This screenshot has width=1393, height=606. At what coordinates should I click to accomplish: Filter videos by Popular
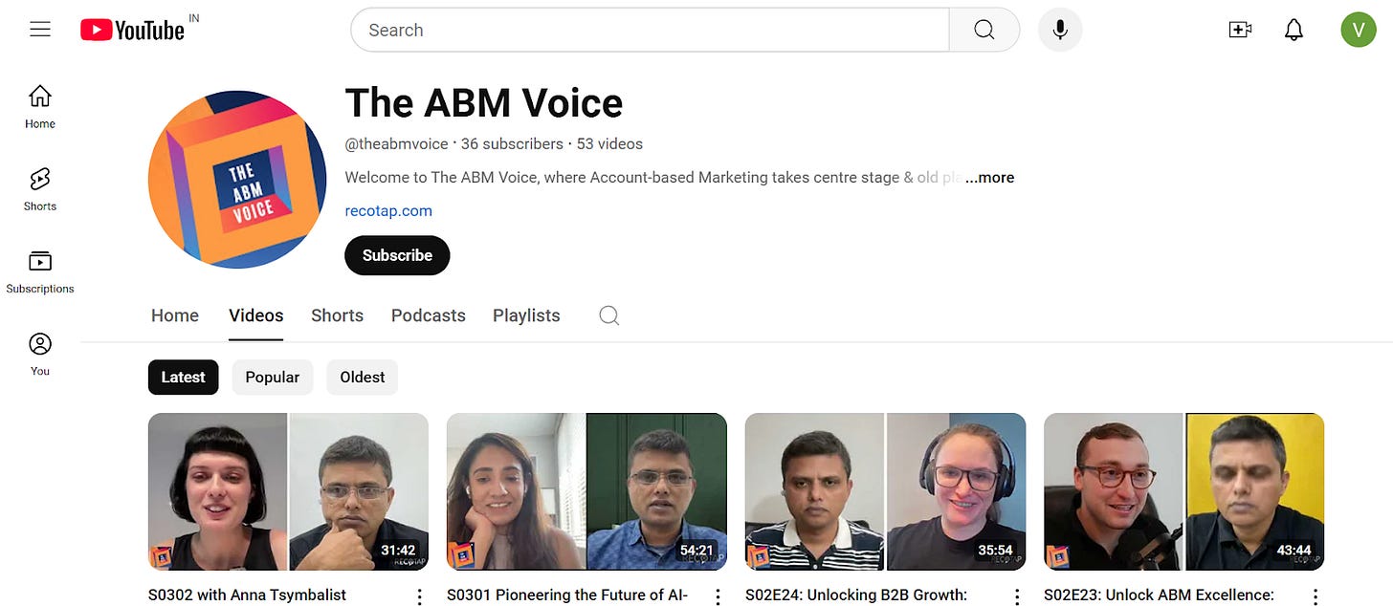click(273, 377)
